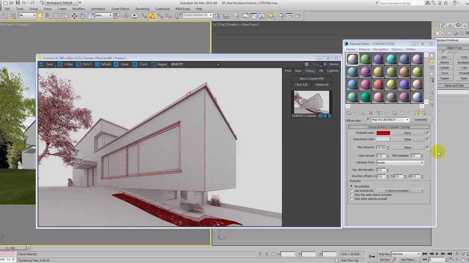Click the red Occluded color swatch
Screen dimensions: 469x263
click(x=383, y=133)
